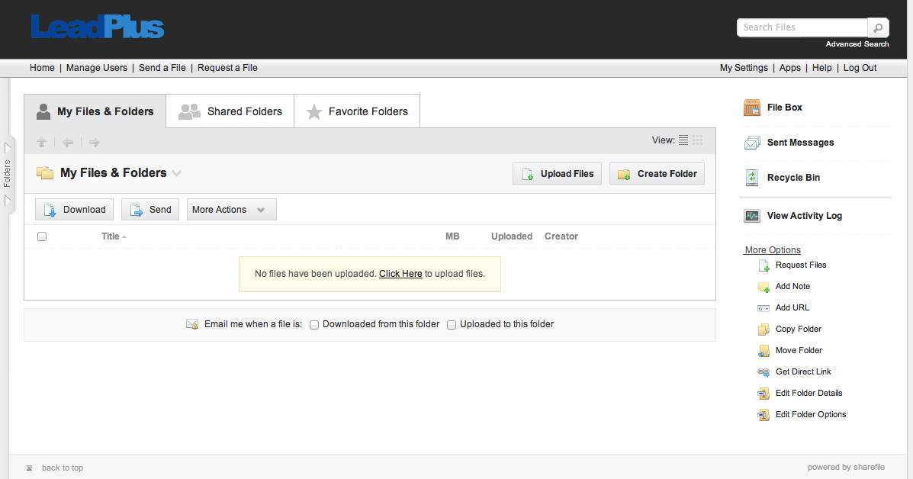
Task: Enable Uploaded to this folder notification
Action: pyautogui.click(x=452, y=325)
